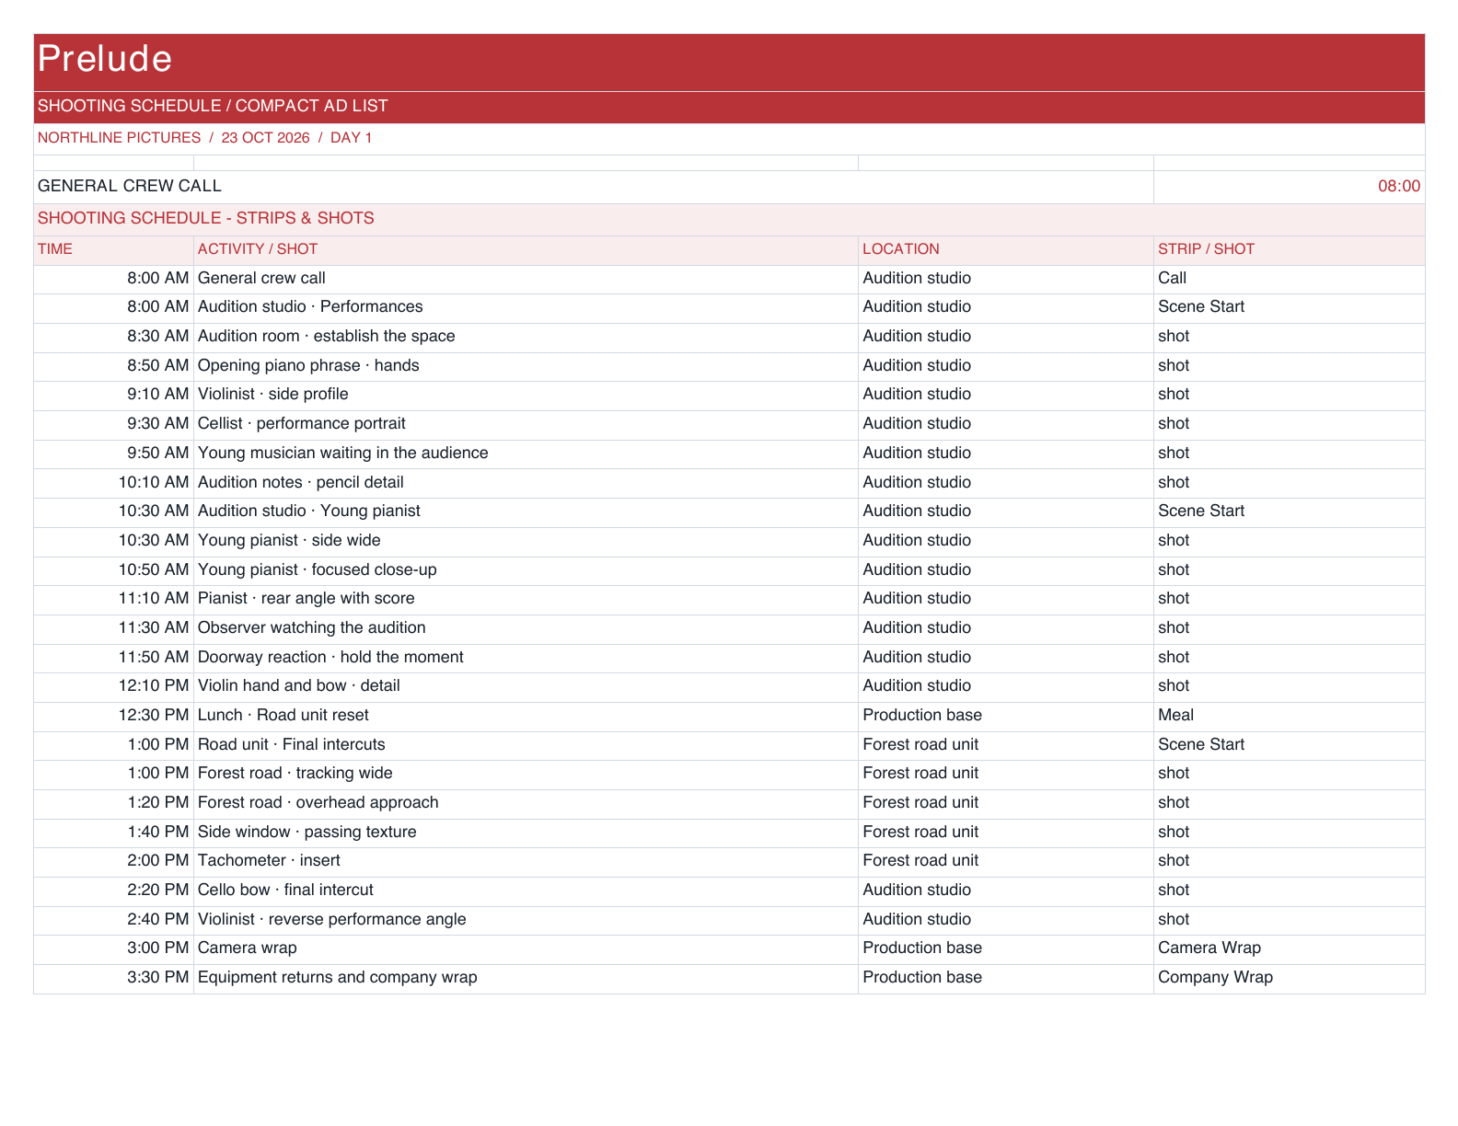The image size is (1458, 1126).
Task: Click 'Audition notes · pencil detail' cell
Action: (x=526, y=483)
